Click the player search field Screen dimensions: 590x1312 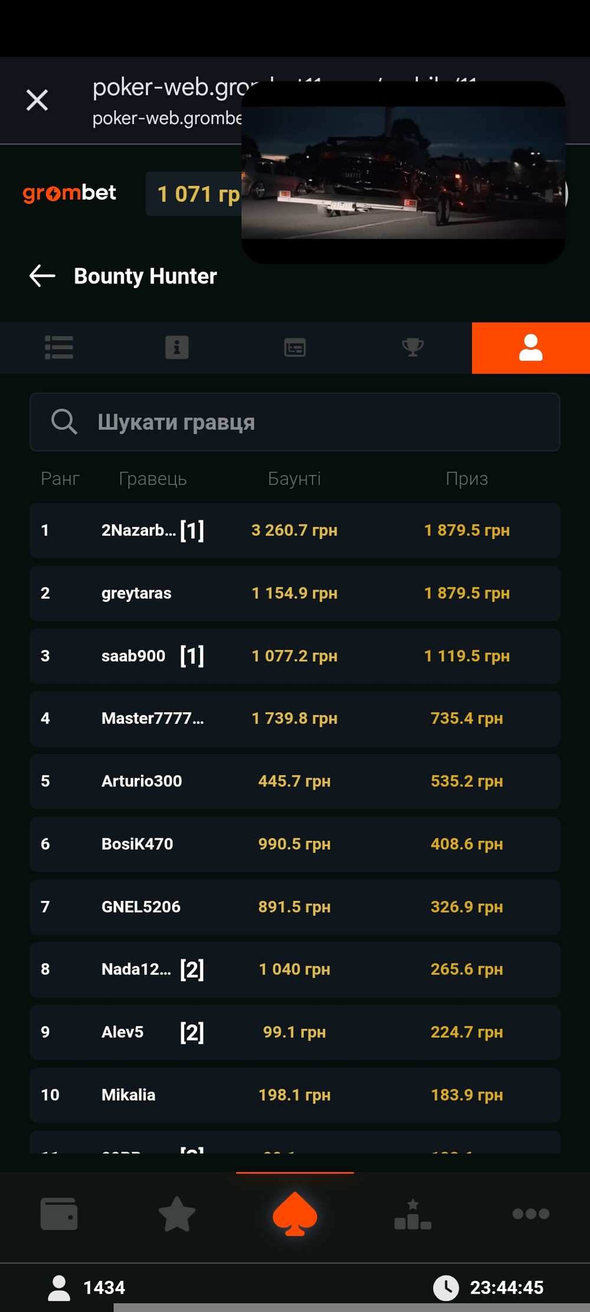click(x=295, y=422)
